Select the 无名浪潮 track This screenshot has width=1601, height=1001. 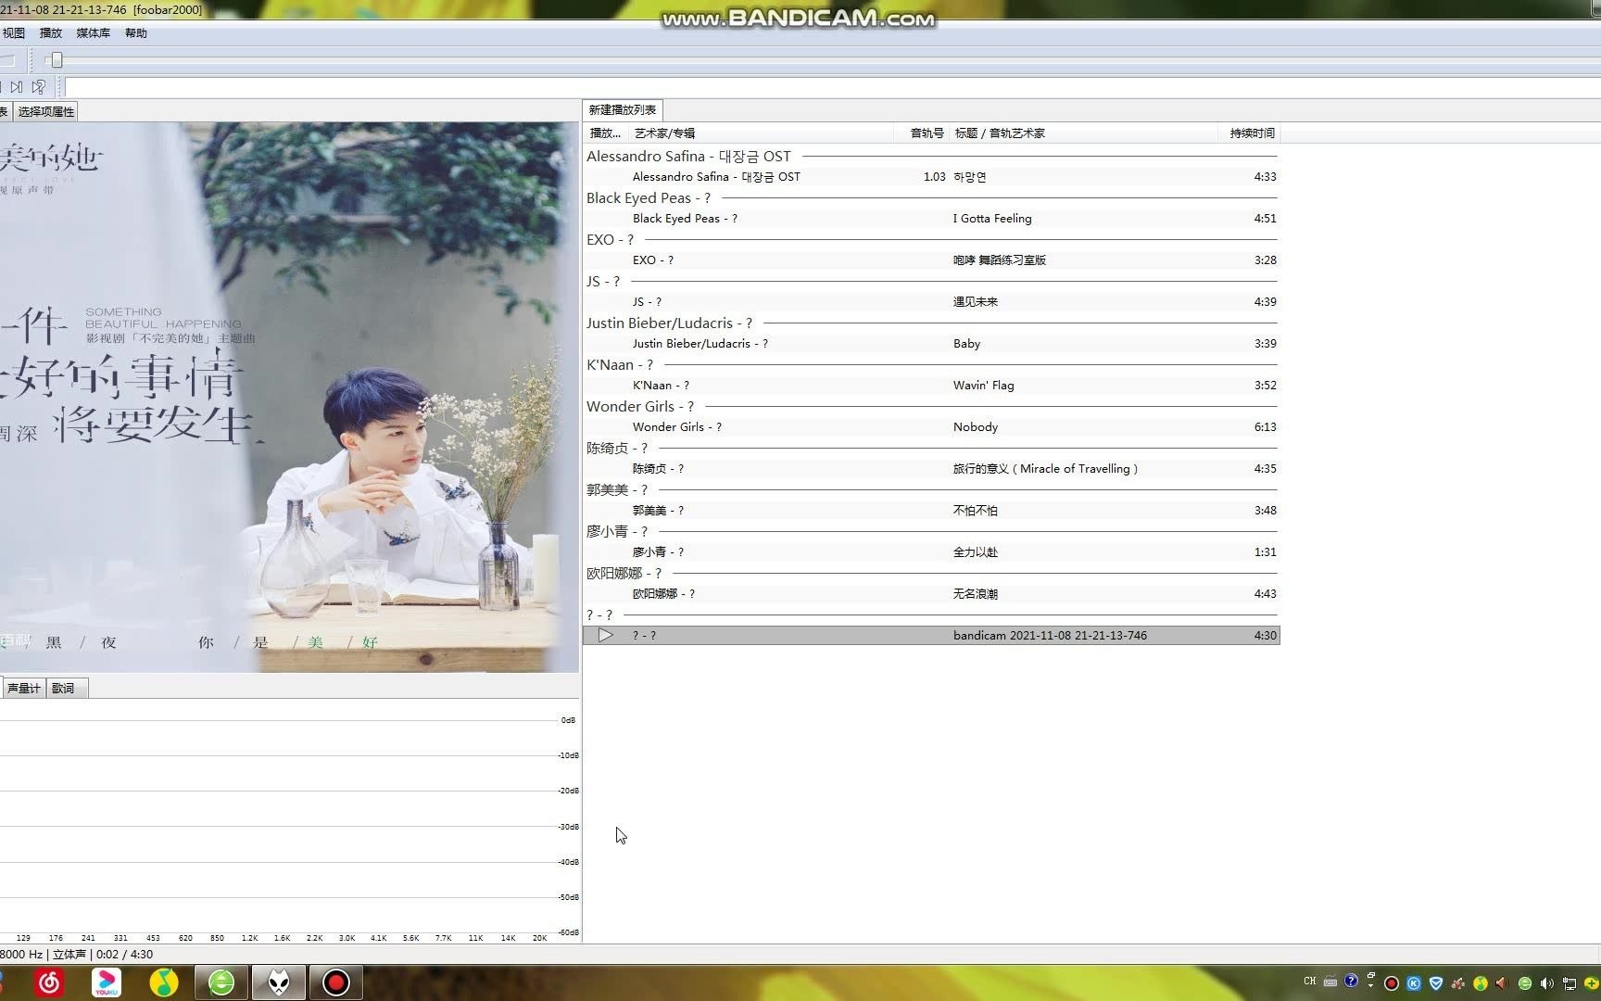click(x=931, y=593)
